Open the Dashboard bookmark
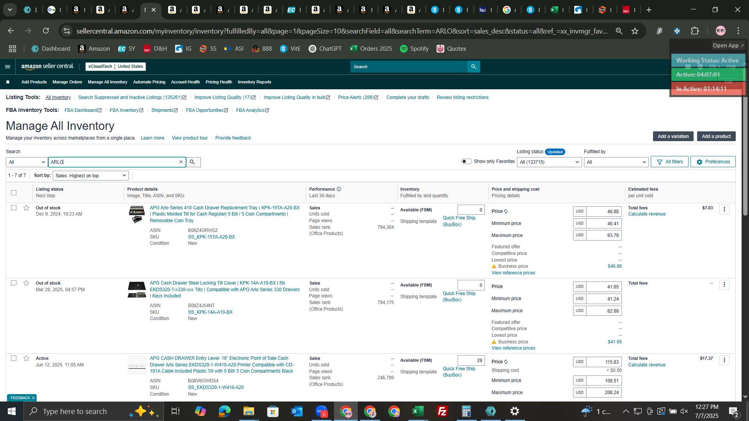The width and height of the screenshot is (749, 421). coord(51,49)
